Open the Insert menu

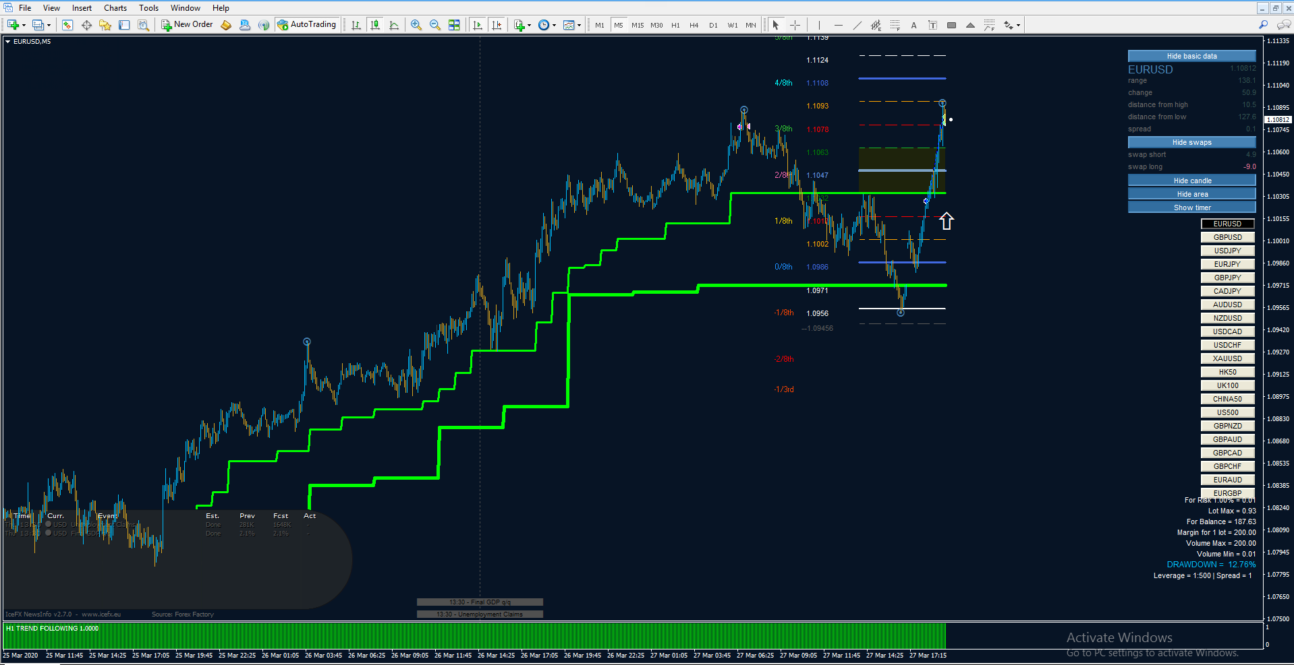pos(82,8)
